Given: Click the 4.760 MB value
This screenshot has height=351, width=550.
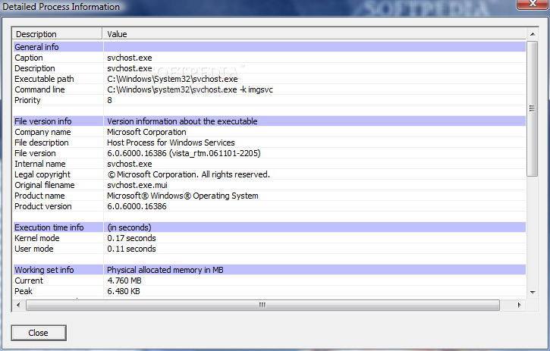Looking at the screenshot, I should coord(124,280).
